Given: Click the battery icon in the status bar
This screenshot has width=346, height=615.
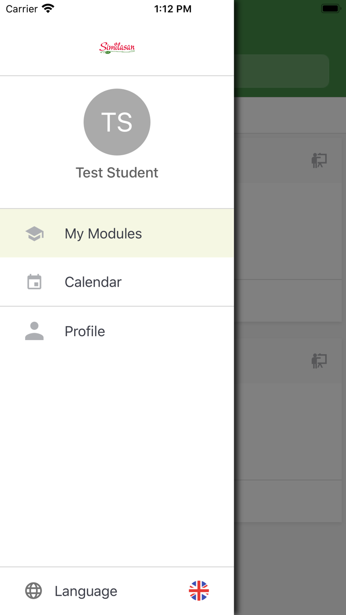Looking at the screenshot, I should click(330, 8).
